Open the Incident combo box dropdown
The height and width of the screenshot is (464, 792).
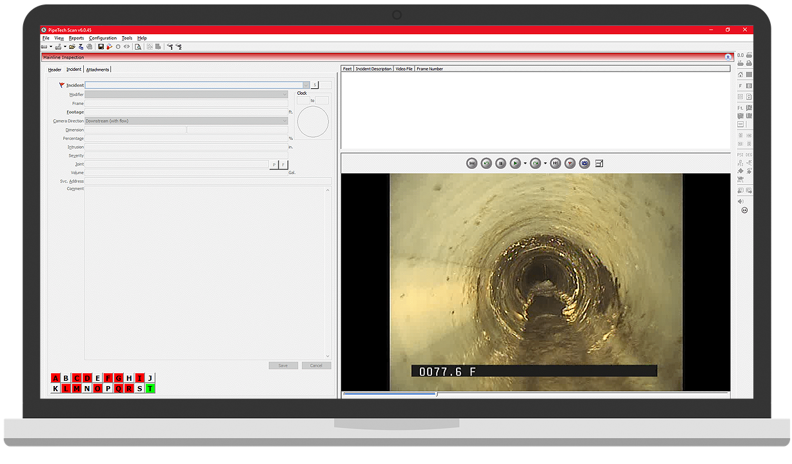[x=306, y=85]
